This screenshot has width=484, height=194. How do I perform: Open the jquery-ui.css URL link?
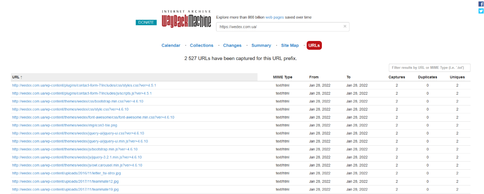[x=78, y=133]
